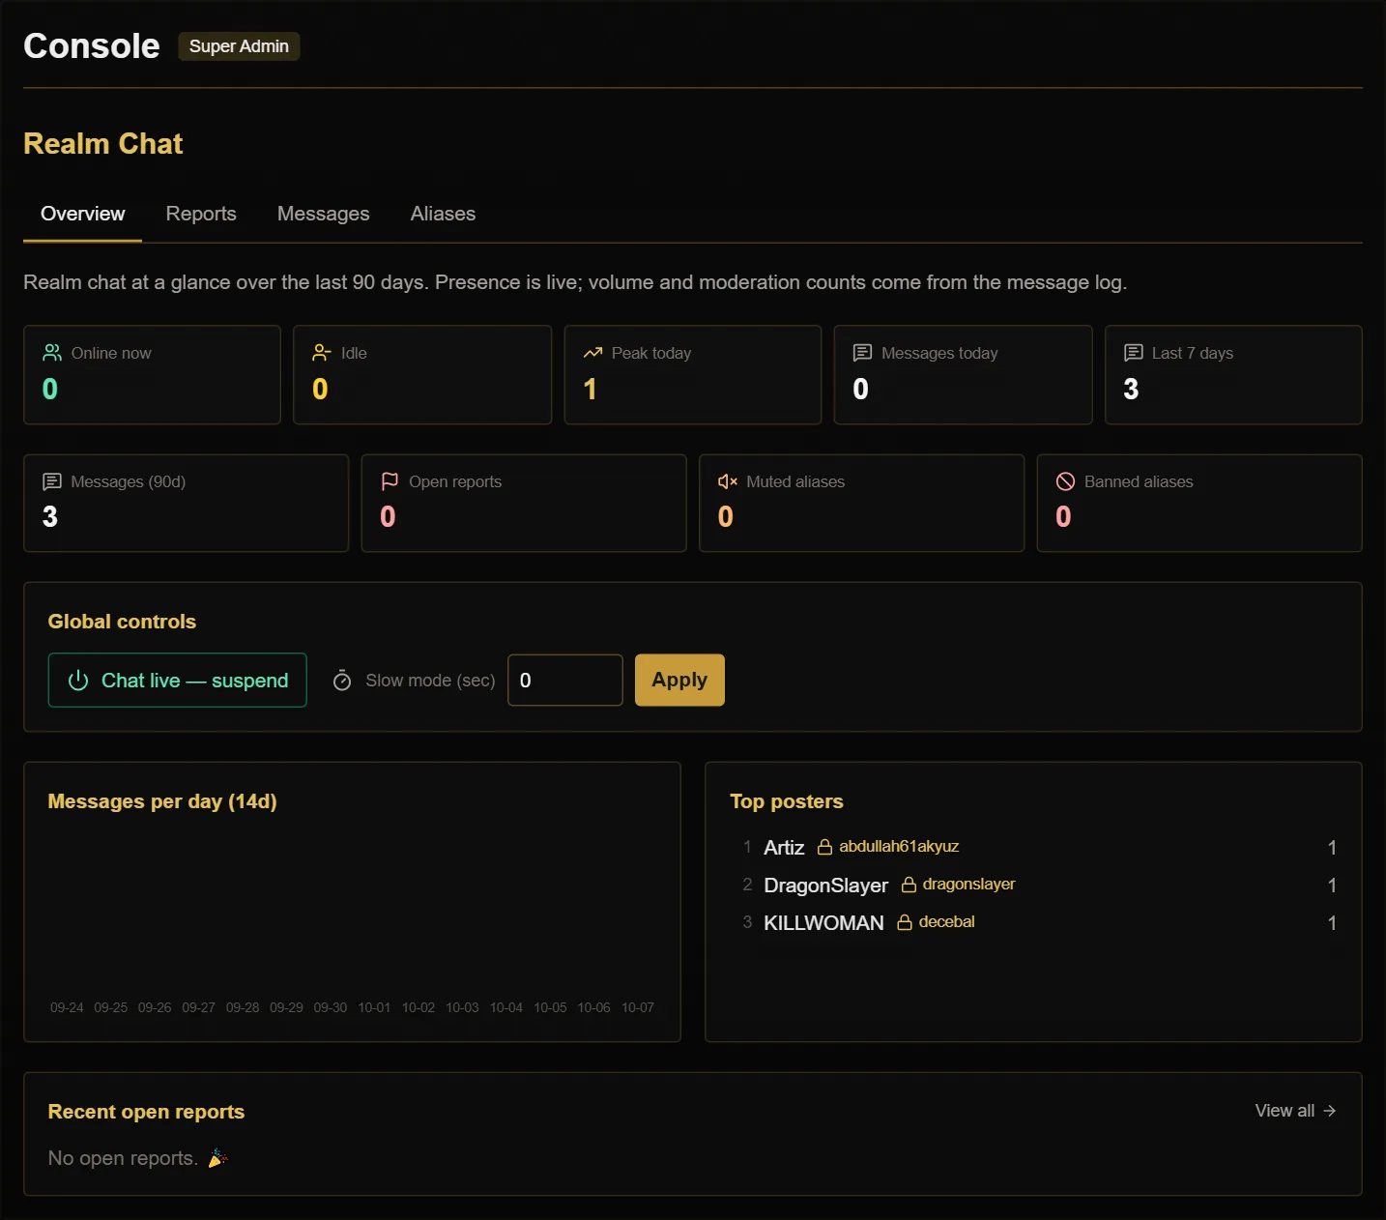Viewport: 1386px width, 1220px height.
Task: Click the lock icon beside abdullah61akyuz
Action: point(824,847)
